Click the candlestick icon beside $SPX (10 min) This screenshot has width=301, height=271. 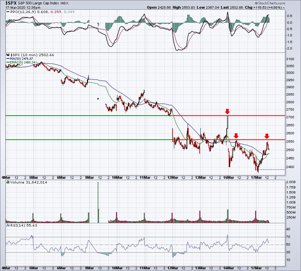click(8, 55)
